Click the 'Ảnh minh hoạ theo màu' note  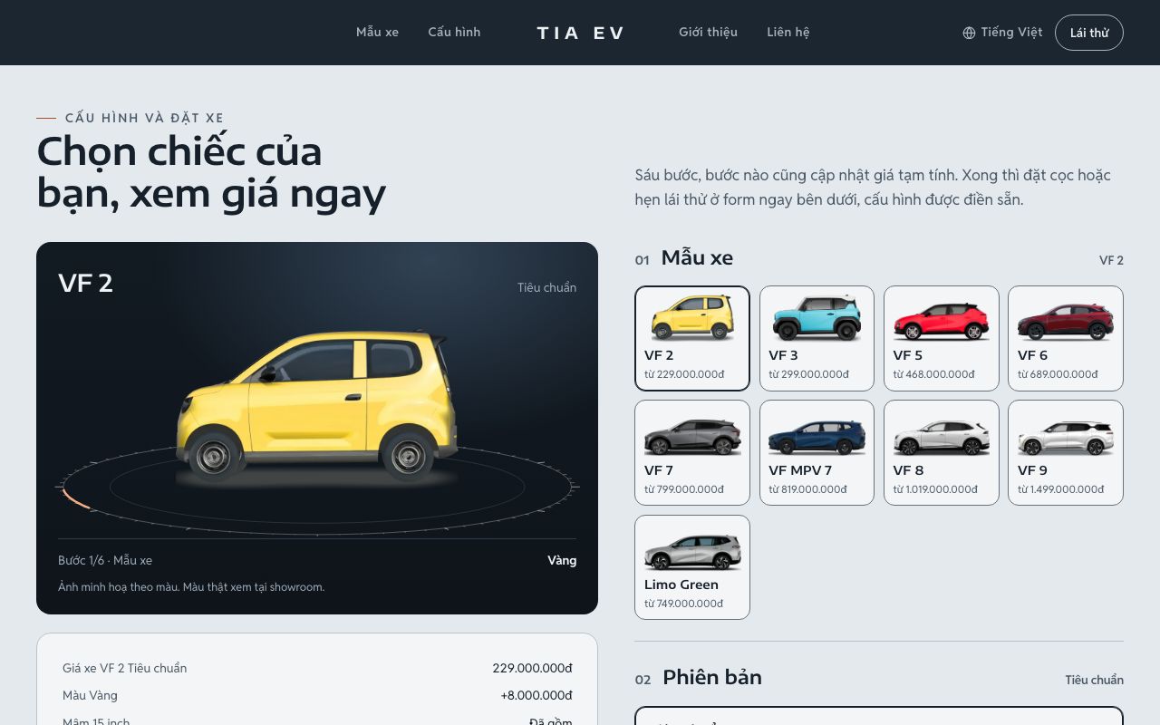[191, 586]
